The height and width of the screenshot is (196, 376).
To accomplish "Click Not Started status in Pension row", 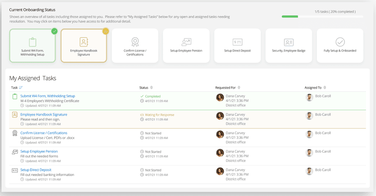I will click(x=153, y=152).
